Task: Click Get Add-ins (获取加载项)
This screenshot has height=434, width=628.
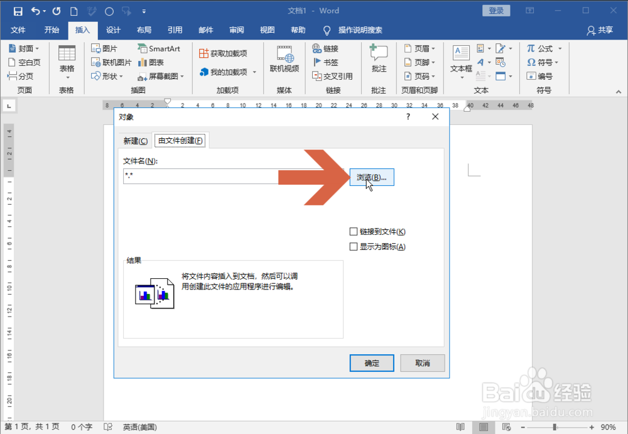Action: pyautogui.click(x=223, y=53)
